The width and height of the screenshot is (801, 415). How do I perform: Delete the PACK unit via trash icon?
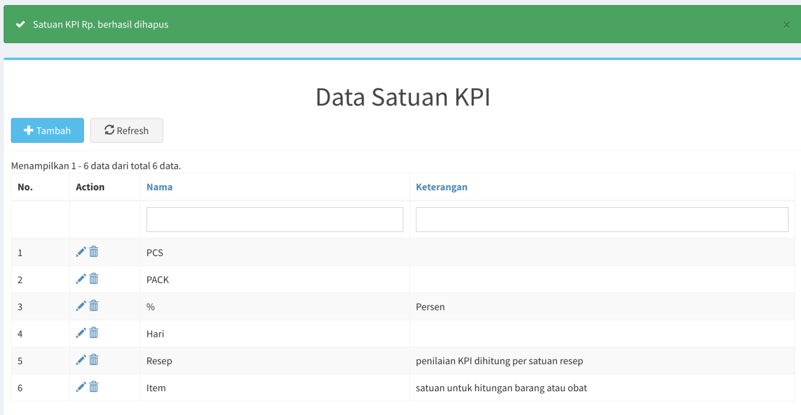[x=94, y=279]
